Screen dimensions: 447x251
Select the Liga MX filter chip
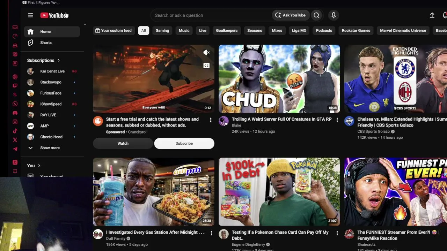click(299, 31)
